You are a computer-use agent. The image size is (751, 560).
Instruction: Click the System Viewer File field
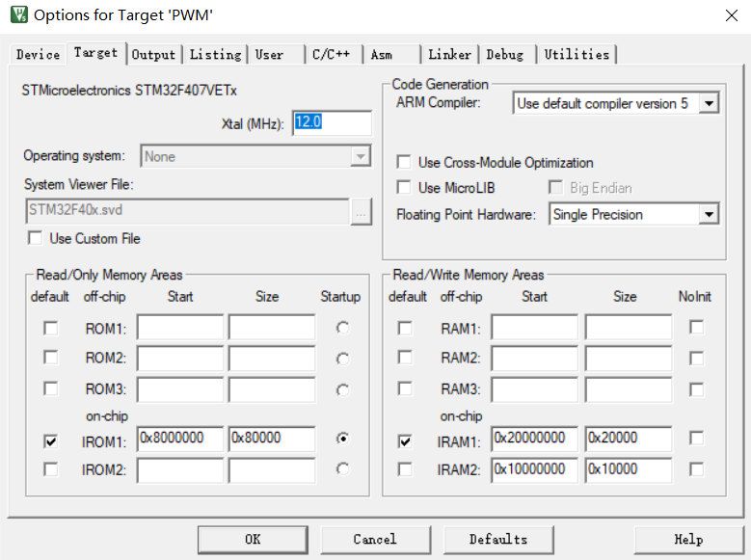(187, 211)
